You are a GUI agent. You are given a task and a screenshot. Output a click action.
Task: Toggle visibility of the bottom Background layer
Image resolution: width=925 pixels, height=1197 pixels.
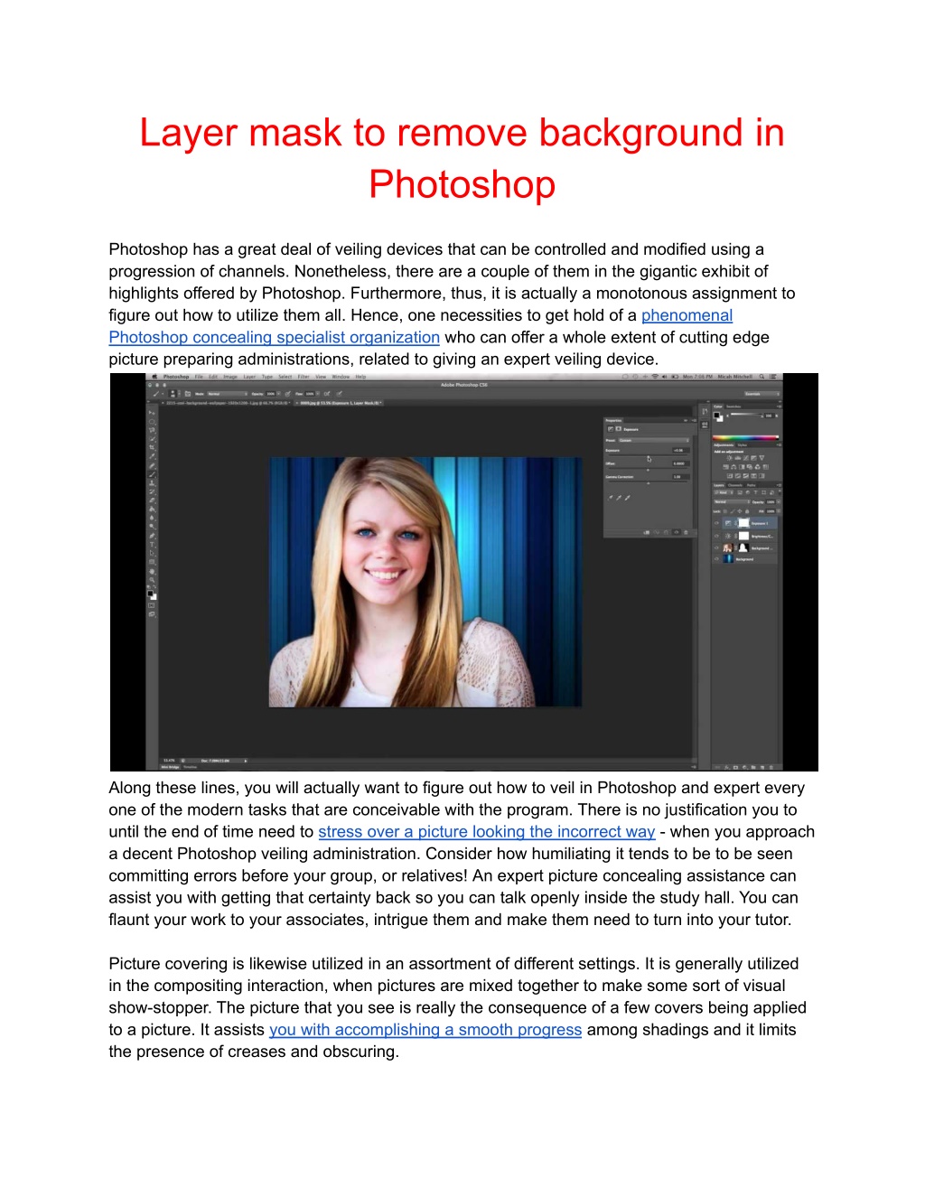pos(717,559)
